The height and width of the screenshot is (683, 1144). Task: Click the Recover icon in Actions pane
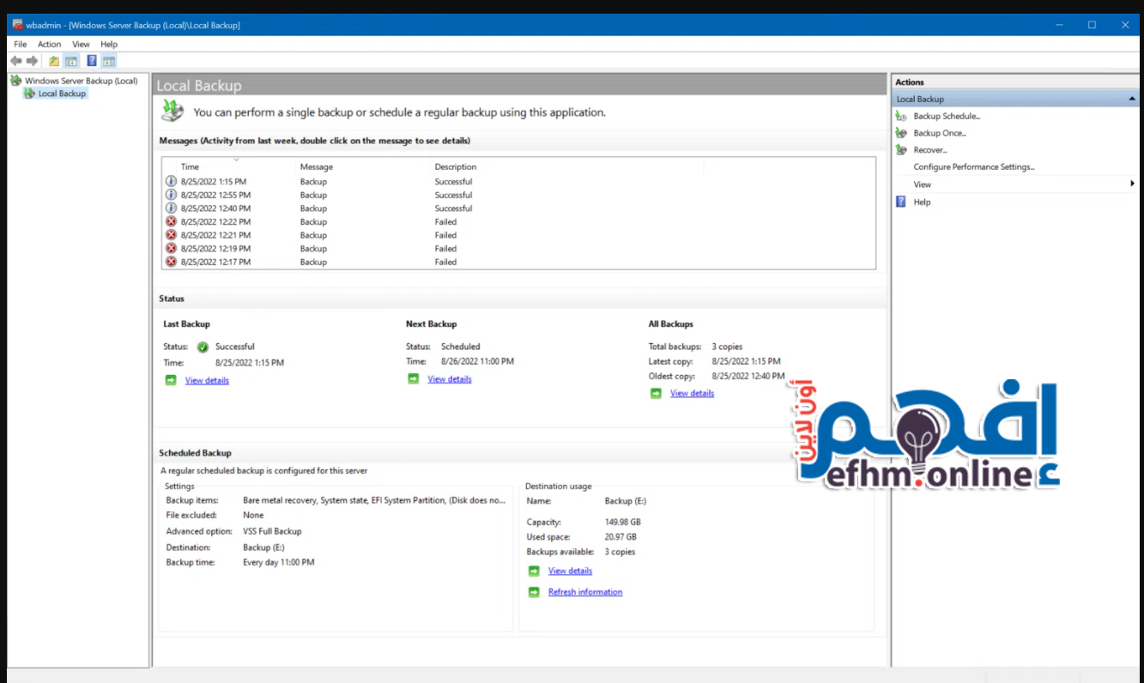pyautogui.click(x=901, y=150)
